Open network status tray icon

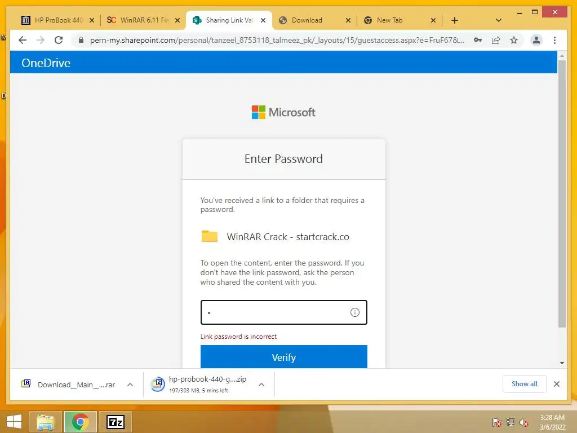pyautogui.click(x=511, y=422)
